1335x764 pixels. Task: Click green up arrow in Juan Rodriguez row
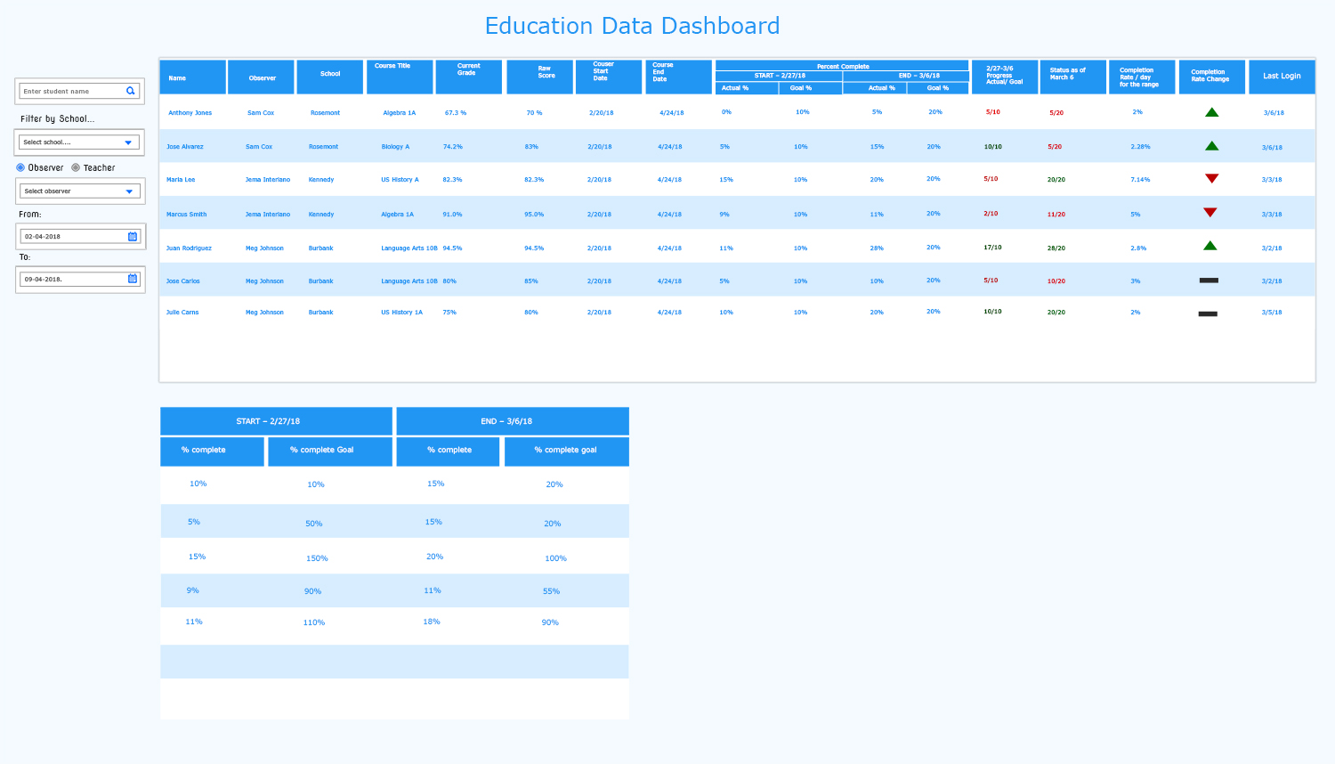point(1210,246)
